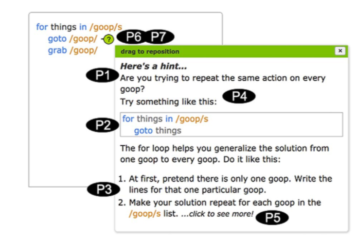Click the 'for things in /goop/s' editor line
This screenshot has height=239, width=357.
(79, 27)
